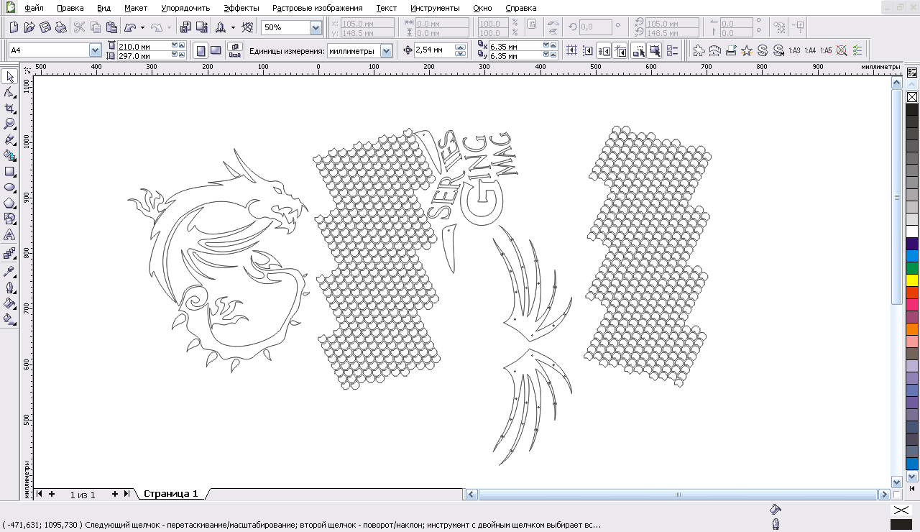The height and width of the screenshot is (532, 920).
Task: Activate the Text tool
Action: point(10,235)
